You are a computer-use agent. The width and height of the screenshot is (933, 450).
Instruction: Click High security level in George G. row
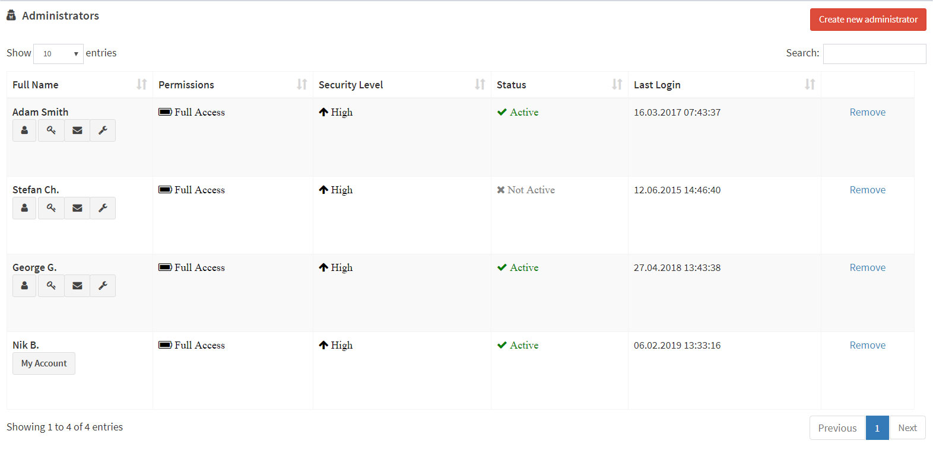(336, 267)
